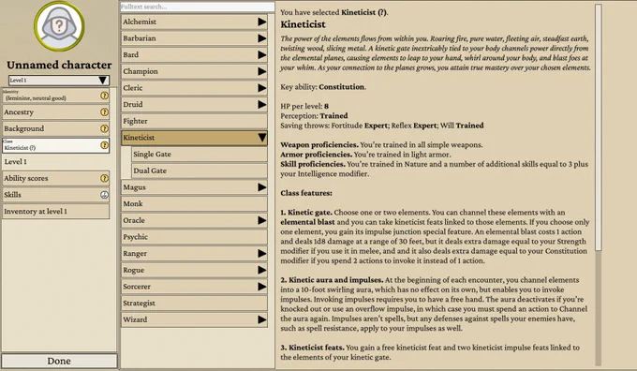
Task: Expand the Wizard class arrow
Action: click(x=262, y=319)
